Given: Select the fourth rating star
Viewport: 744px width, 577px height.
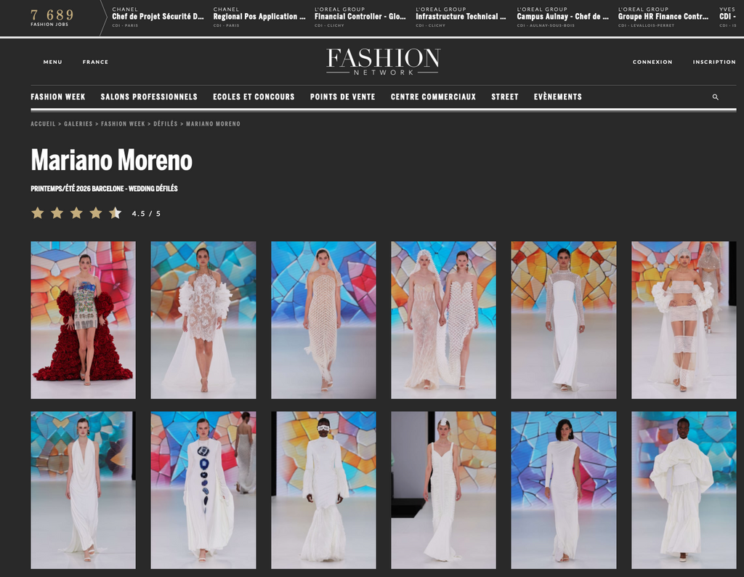Looking at the screenshot, I should pyautogui.click(x=96, y=213).
